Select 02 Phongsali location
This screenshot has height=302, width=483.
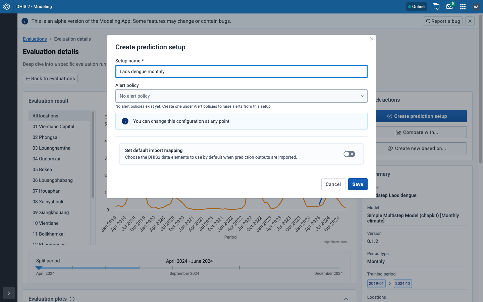click(x=59, y=137)
